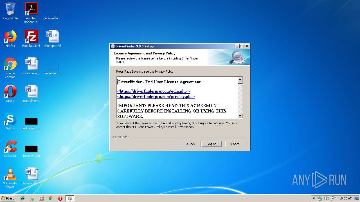The height and width of the screenshot is (202, 360).
Task: Open the Recycle Bin desktop icon
Action: pyautogui.click(x=10, y=11)
